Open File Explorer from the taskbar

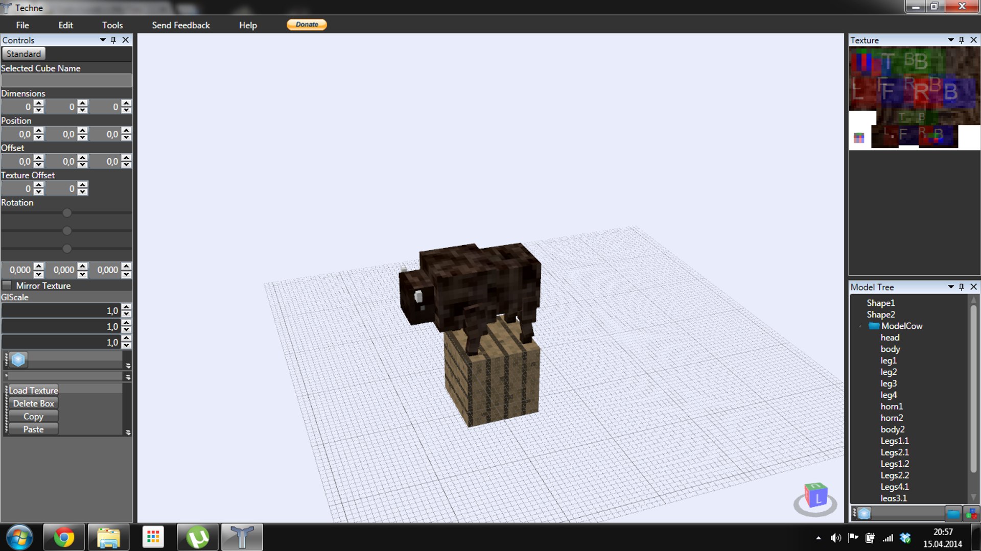pos(108,537)
